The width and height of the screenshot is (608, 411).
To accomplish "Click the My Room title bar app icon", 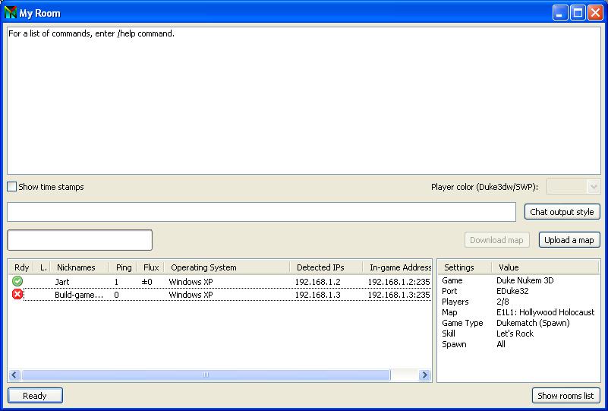I will click(x=11, y=13).
